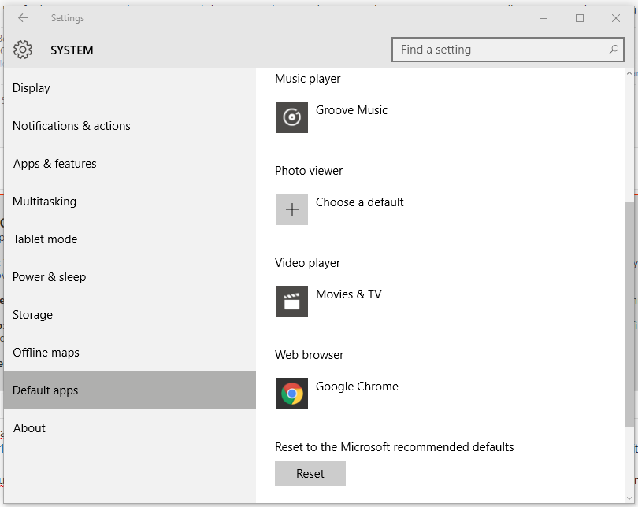This screenshot has width=638, height=507.
Task: Click the scrollbar up arrow
Action: [629, 73]
